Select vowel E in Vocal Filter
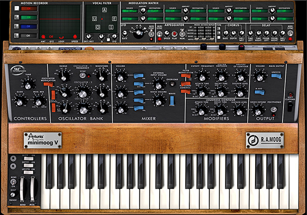This screenshot has width=307, height=215. (114, 19)
